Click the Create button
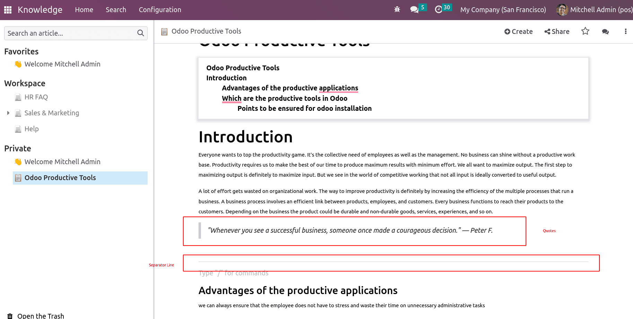The height and width of the screenshot is (319, 633). point(518,32)
